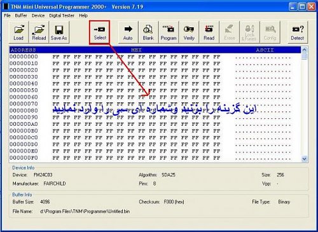Select address row 00000000
This screenshot has width=318, height=232.
24,57
